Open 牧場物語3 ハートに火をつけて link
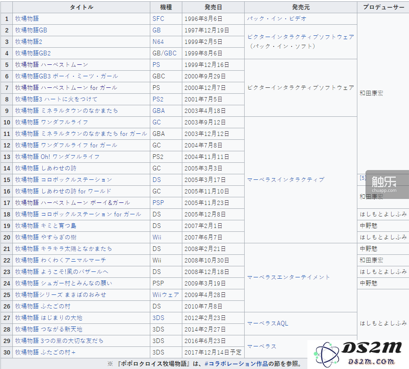 pos(56,99)
